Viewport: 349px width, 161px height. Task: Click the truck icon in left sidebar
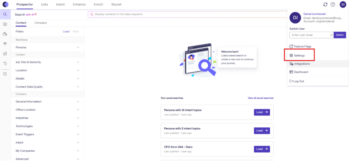coord(5,34)
